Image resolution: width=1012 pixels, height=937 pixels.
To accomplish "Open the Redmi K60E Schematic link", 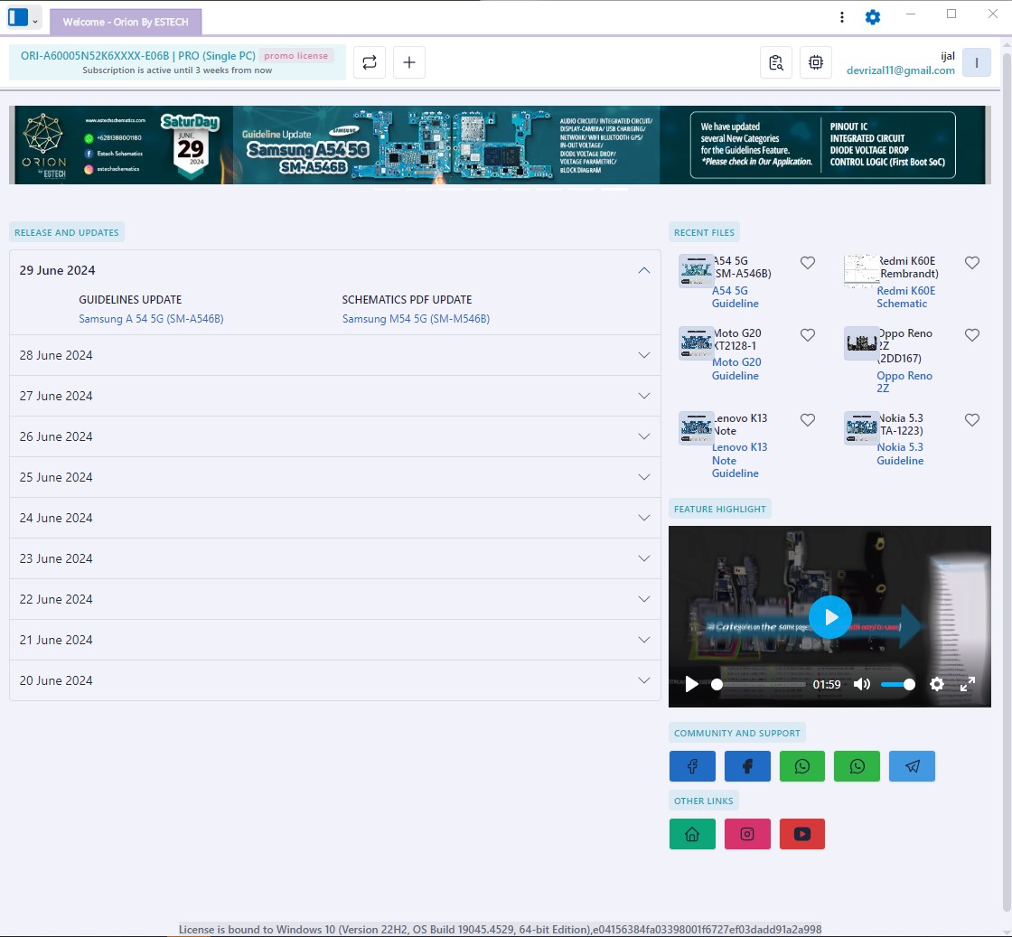I will (x=905, y=297).
